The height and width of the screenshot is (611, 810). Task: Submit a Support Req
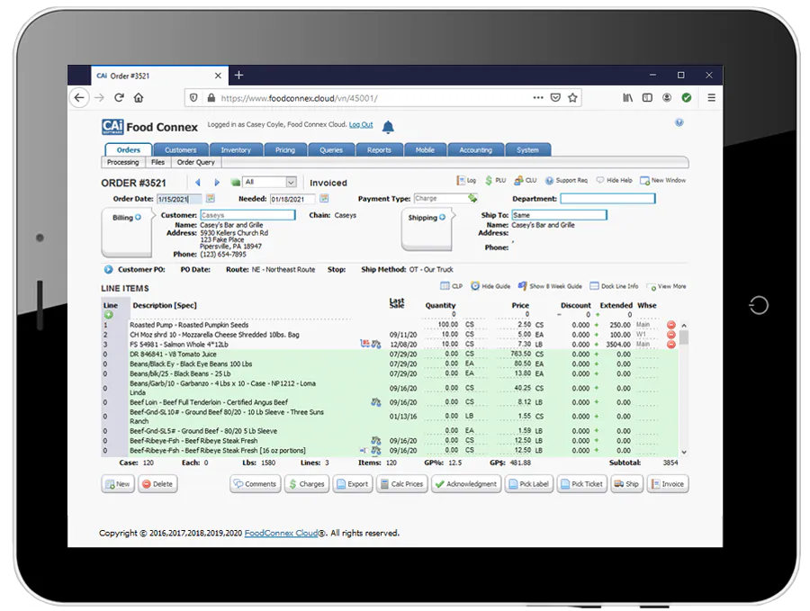coord(566,180)
